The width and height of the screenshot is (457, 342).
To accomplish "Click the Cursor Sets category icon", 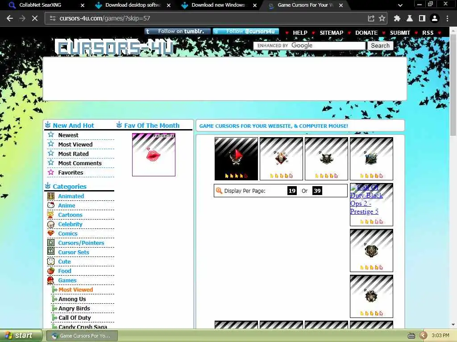I will (x=51, y=251).
